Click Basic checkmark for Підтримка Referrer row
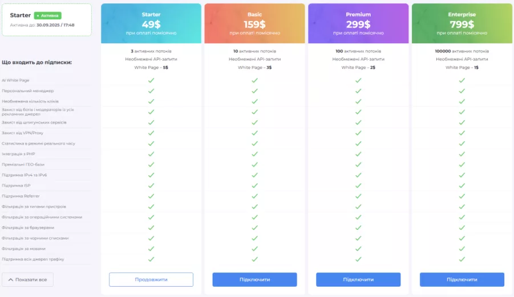The width and height of the screenshot is (514, 297). (254, 196)
